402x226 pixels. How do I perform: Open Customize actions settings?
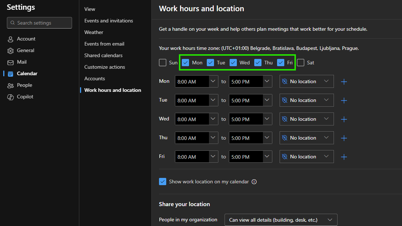click(x=105, y=67)
